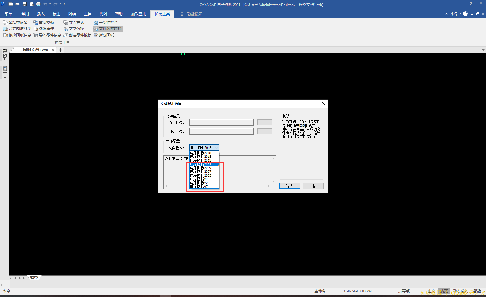This screenshot has width=486, height=297.
Task: Toggle 动态输入 in status bar
Action: coord(460,291)
